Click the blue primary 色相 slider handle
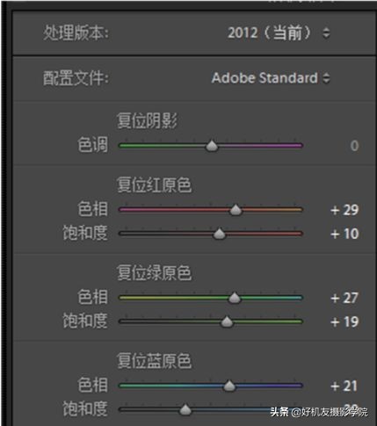Viewport: 377px width, 426px height. click(229, 386)
